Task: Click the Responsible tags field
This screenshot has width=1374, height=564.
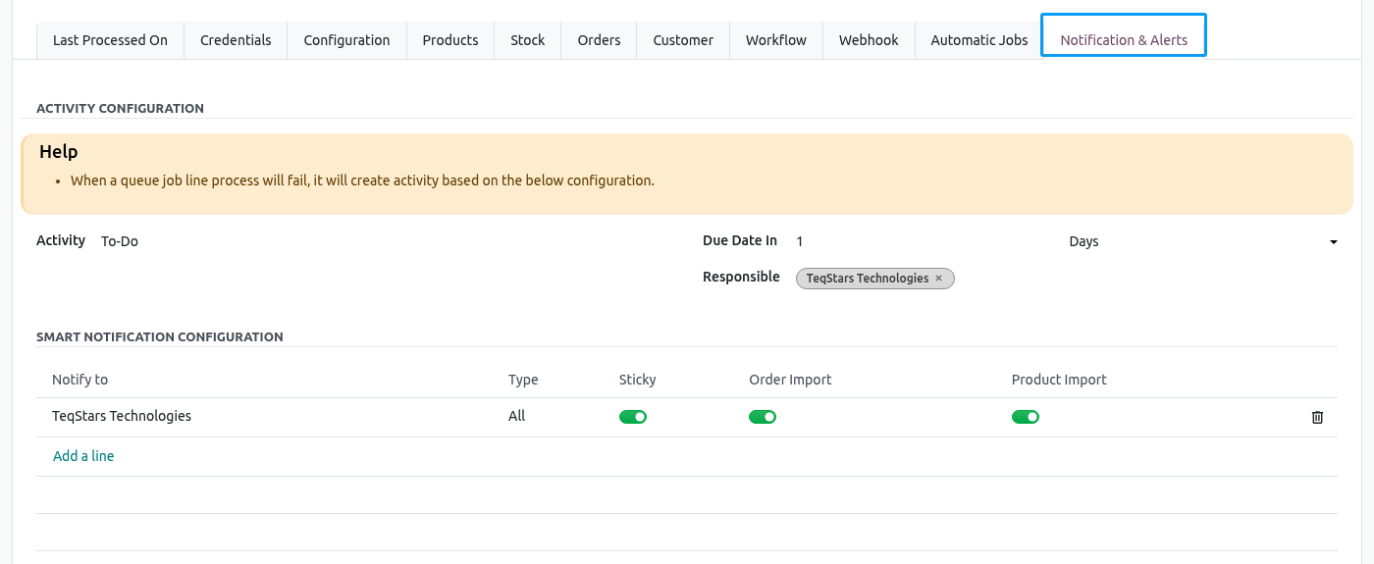Action: point(1067,279)
